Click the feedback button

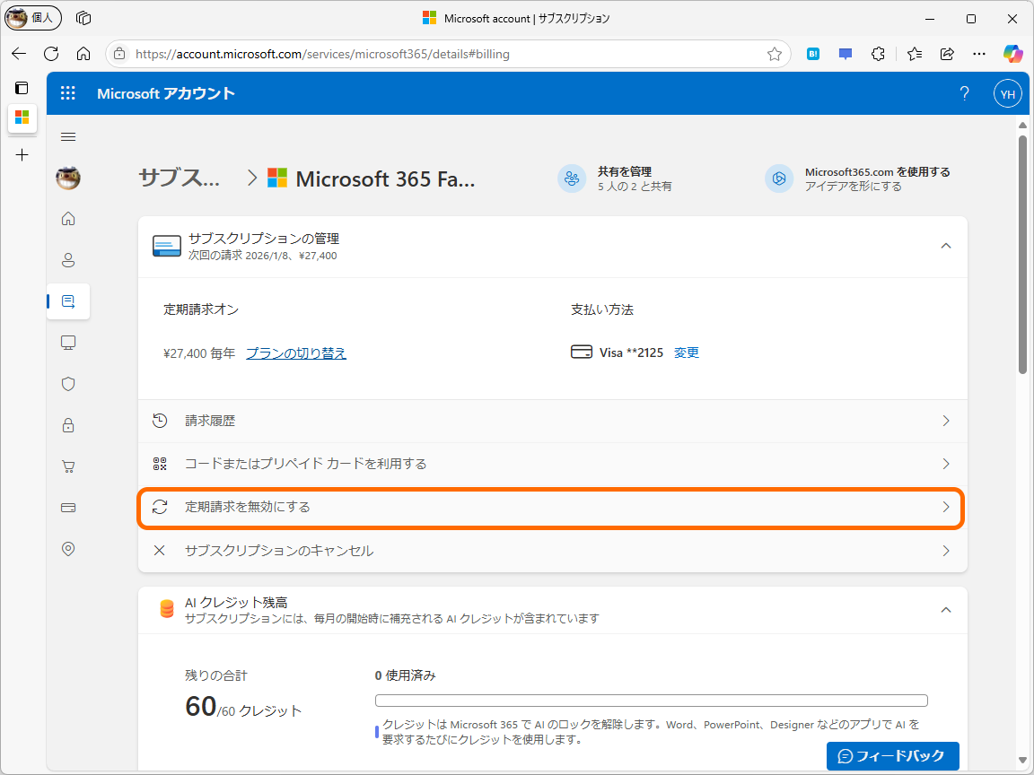click(x=892, y=756)
